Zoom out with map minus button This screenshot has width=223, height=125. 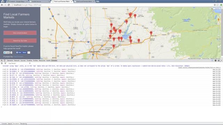tap(218, 47)
